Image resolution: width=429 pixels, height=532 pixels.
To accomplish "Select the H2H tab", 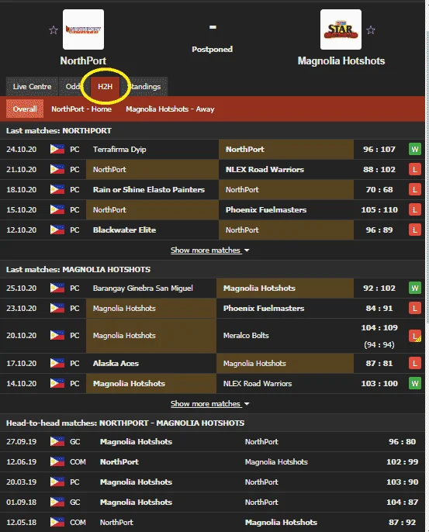I will pyautogui.click(x=105, y=87).
